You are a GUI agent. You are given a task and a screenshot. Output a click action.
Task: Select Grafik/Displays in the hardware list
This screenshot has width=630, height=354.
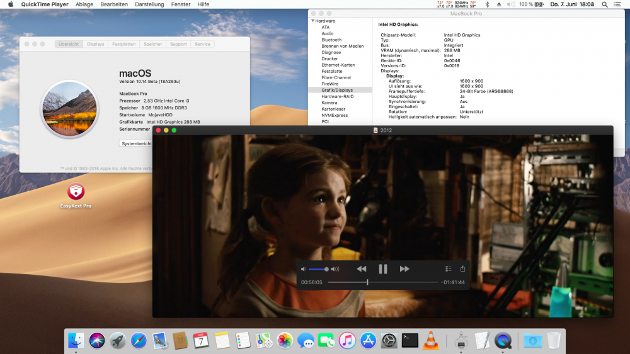(x=340, y=90)
